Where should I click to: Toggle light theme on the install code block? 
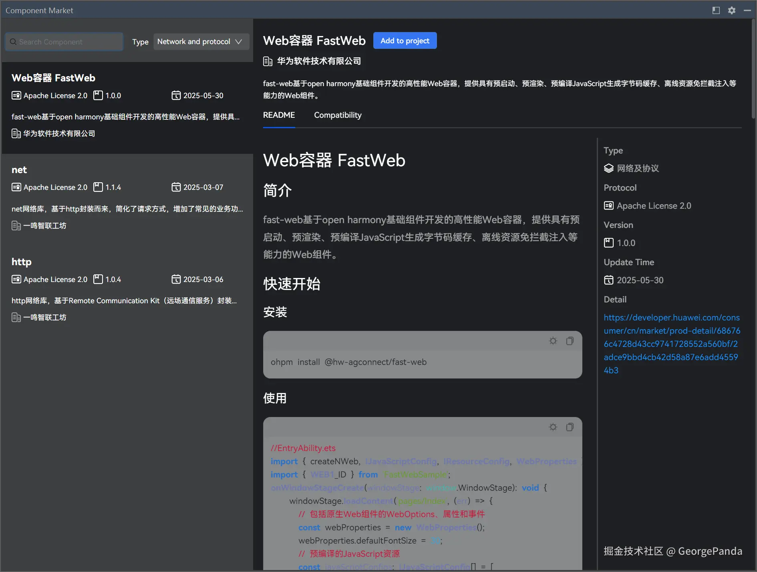coord(553,340)
